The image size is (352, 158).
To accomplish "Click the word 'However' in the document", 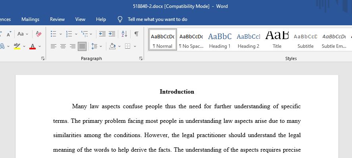I will coord(157,135).
